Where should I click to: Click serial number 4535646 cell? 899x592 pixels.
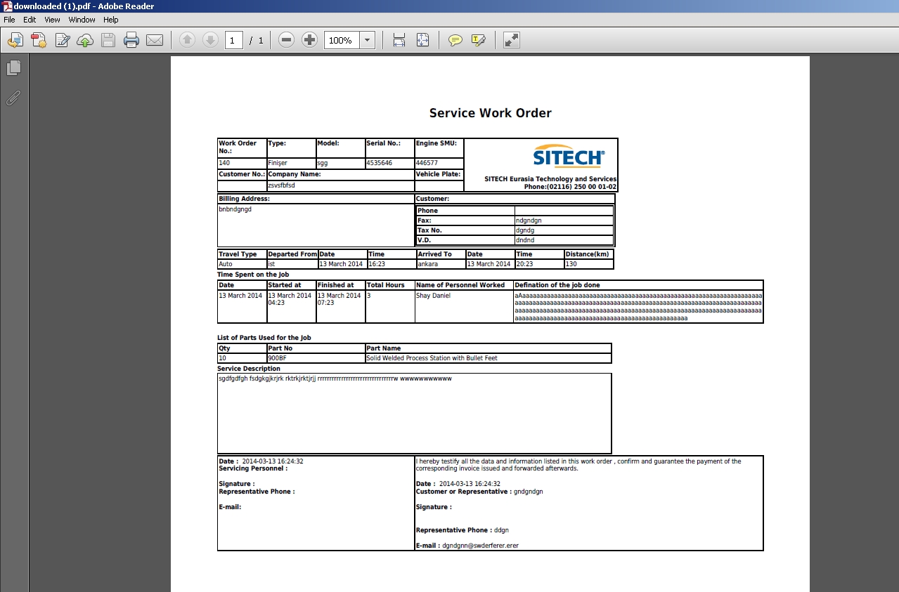[x=389, y=163]
